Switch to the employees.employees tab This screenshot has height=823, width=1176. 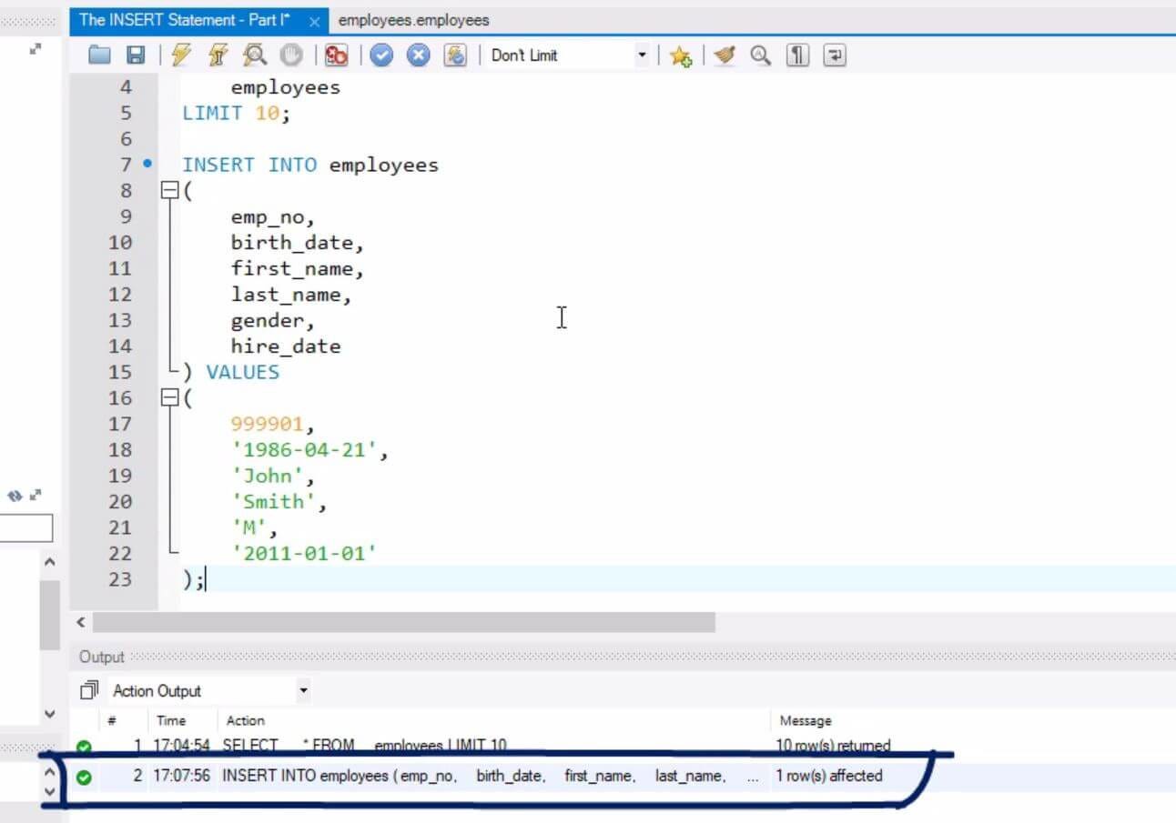pyautogui.click(x=412, y=19)
